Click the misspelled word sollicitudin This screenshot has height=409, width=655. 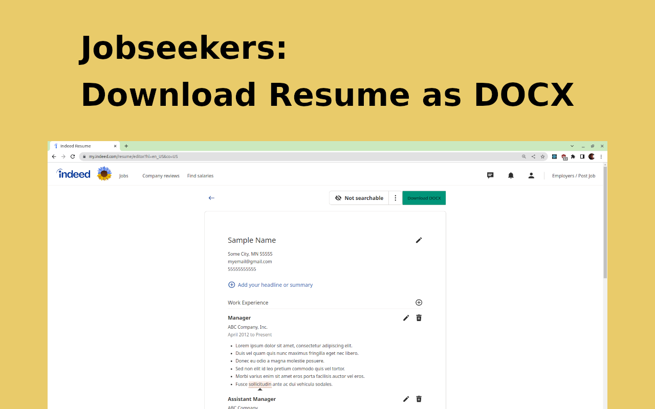[x=260, y=384]
